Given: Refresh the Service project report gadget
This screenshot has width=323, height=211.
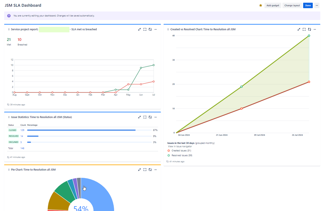Looking at the screenshot, I should pyautogui.click(x=150, y=29).
